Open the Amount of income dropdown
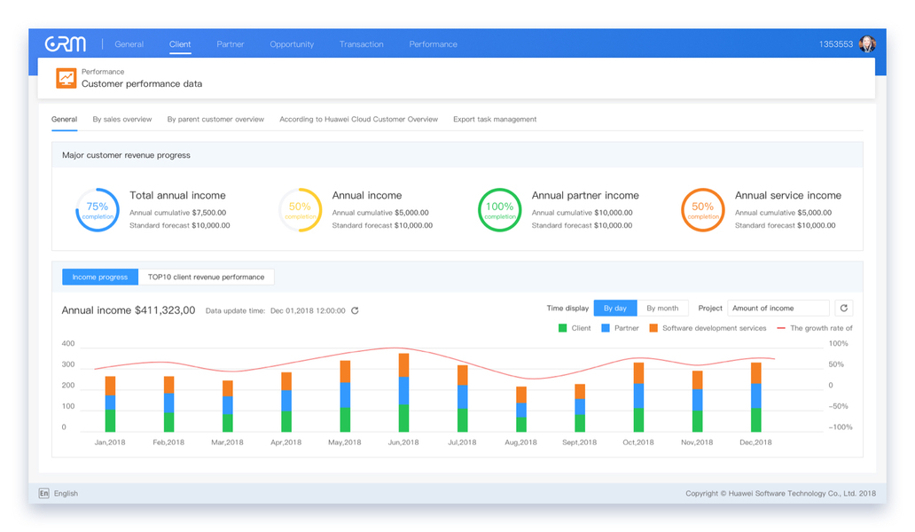Image resolution: width=915 pixels, height=532 pixels. click(x=778, y=308)
